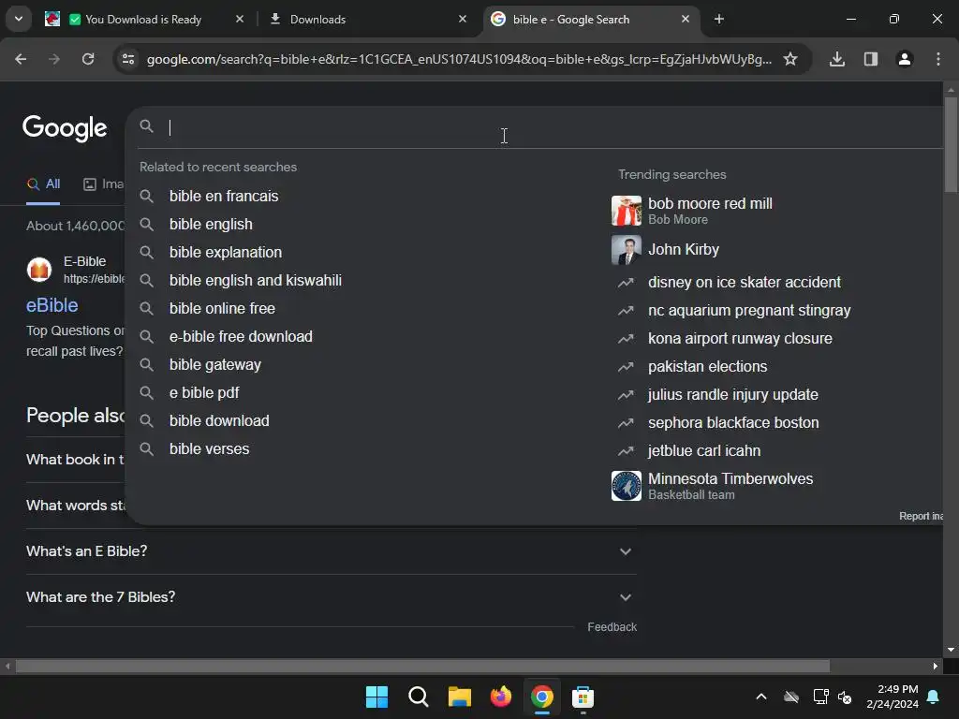Open the eBible result title link

pos(52,306)
